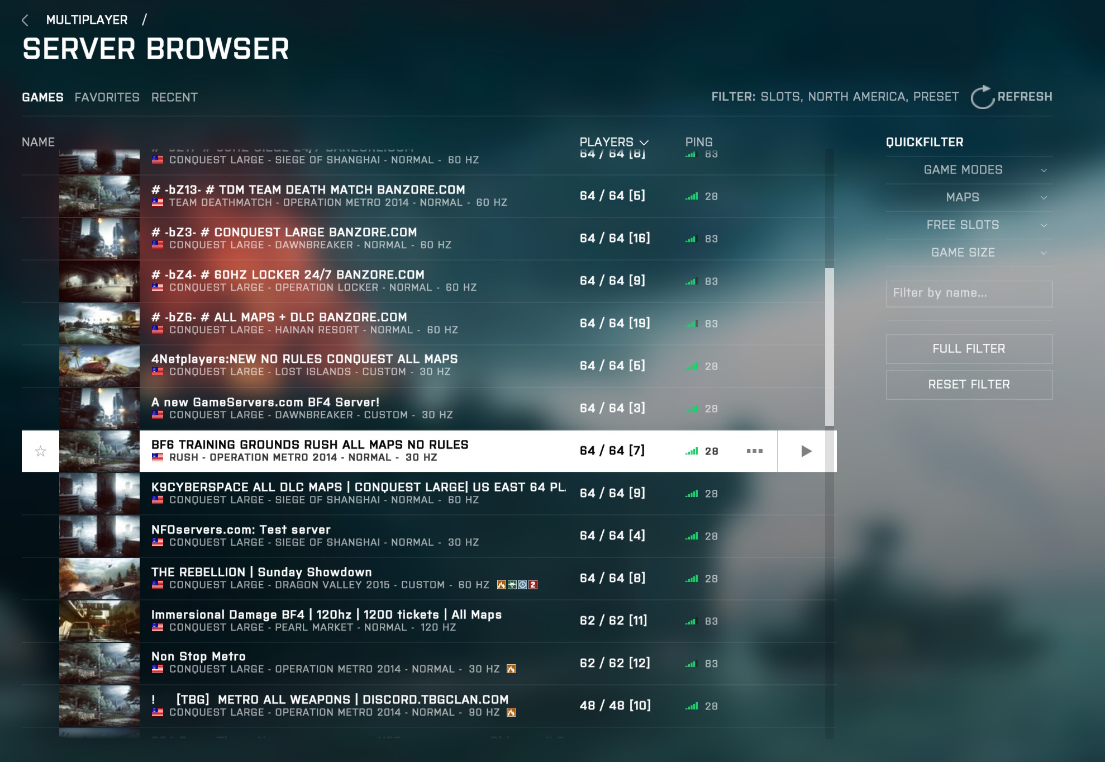1105x762 pixels.
Task: Sort servers by Ping column
Action: [699, 142]
